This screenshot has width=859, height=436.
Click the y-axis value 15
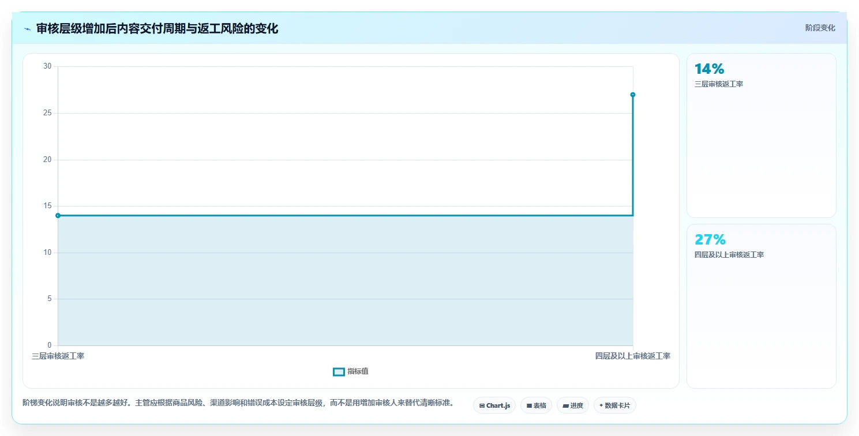coord(47,206)
